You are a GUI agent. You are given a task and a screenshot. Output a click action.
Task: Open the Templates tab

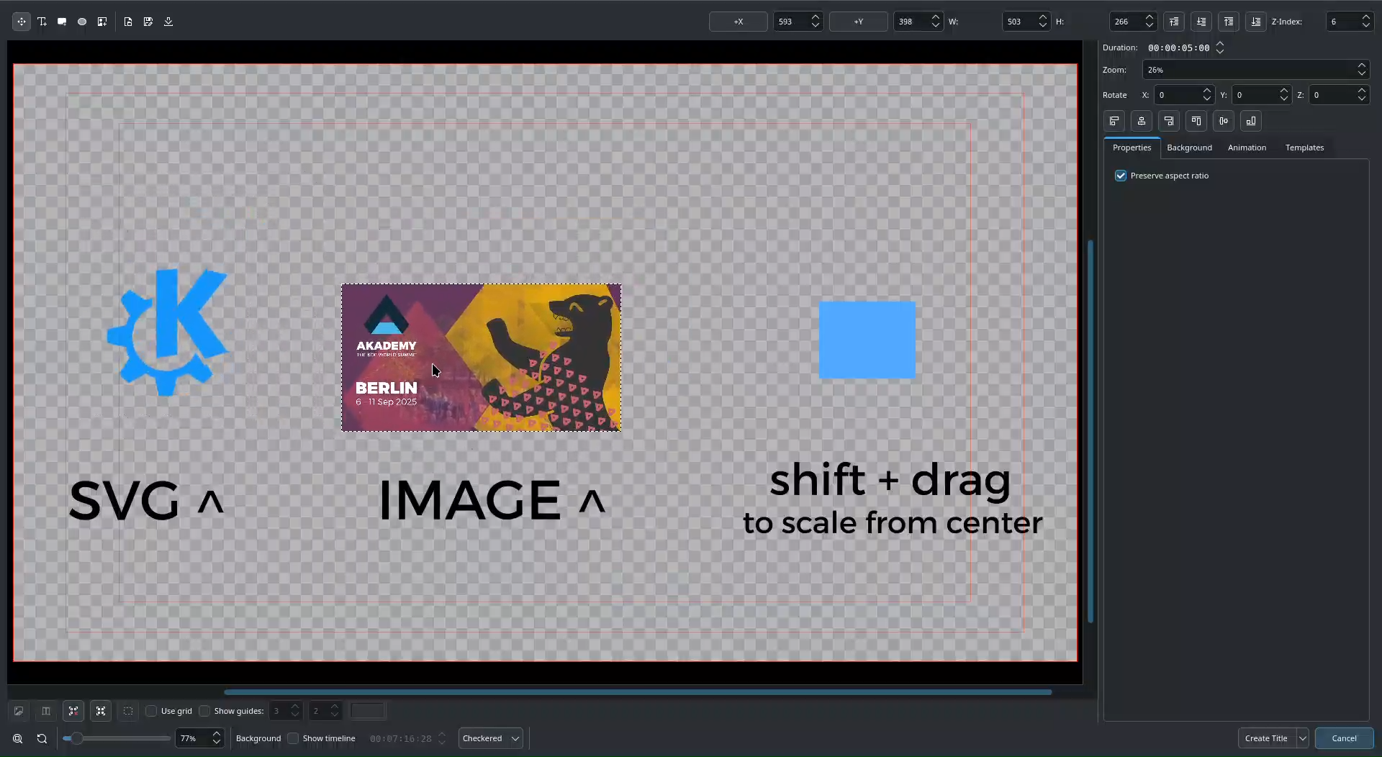[1304, 148]
